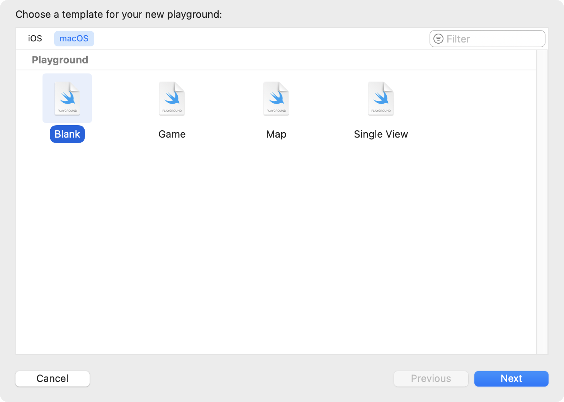Viewport: 564px width, 402px height.
Task: Click the Game template name label
Action: pyautogui.click(x=172, y=134)
